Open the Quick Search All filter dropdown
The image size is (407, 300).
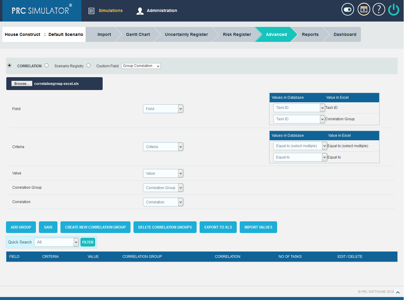56,242
